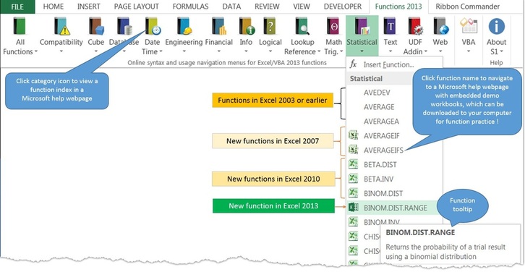Click the Logical book icon with question mark
The width and height of the screenshot is (525, 272).
coord(270,26)
